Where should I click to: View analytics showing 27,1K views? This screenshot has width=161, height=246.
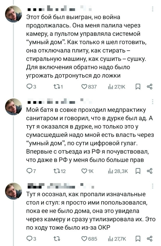coord(110,87)
